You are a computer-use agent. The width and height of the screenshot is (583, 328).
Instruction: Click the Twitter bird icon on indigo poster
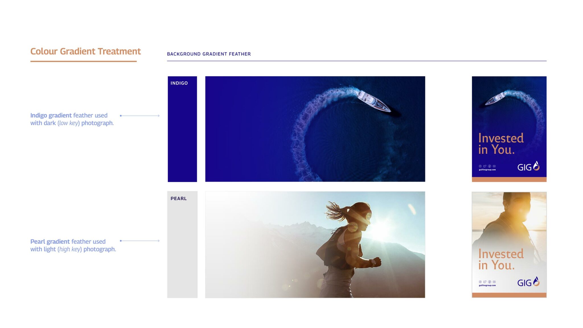(485, 166)
